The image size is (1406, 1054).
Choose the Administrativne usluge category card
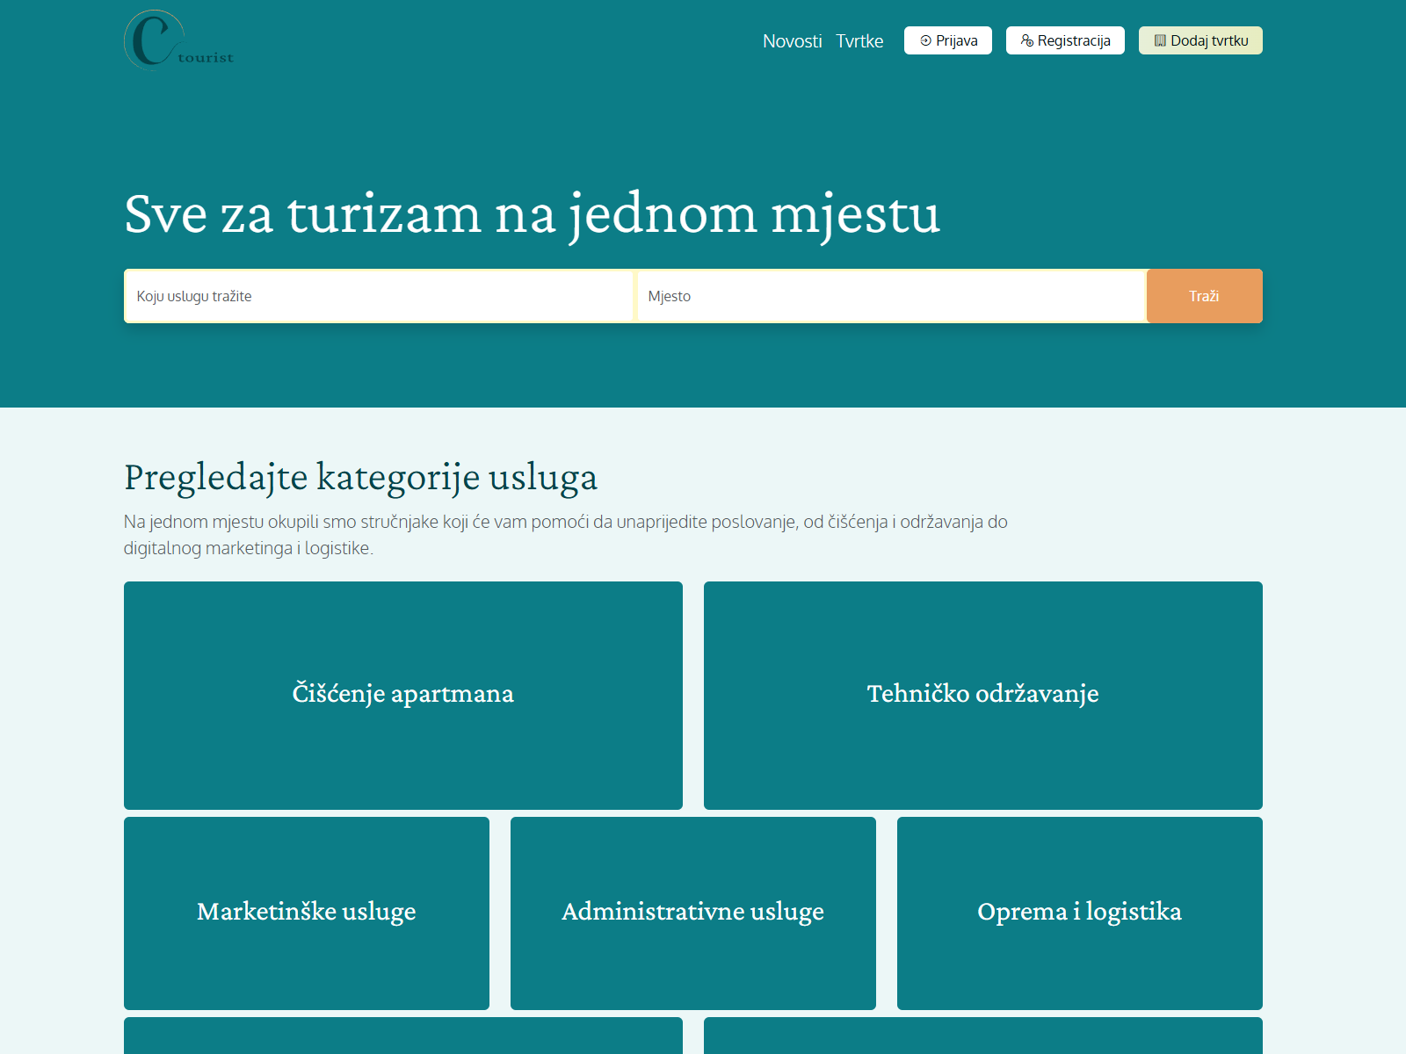click(x=692, y=913)
